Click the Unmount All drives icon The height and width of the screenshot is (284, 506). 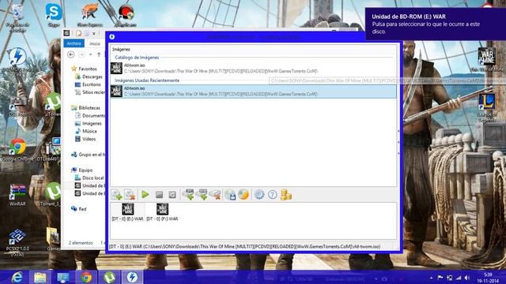pos(172,195)
